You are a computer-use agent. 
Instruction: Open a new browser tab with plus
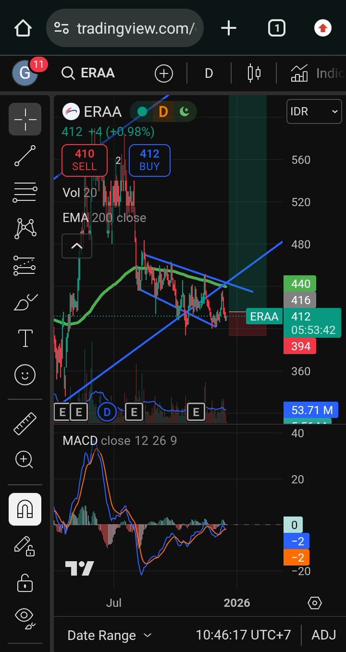[229, 28]
